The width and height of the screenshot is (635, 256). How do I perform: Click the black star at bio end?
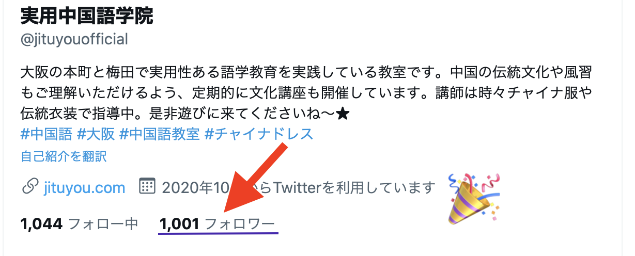coord(342,114)
